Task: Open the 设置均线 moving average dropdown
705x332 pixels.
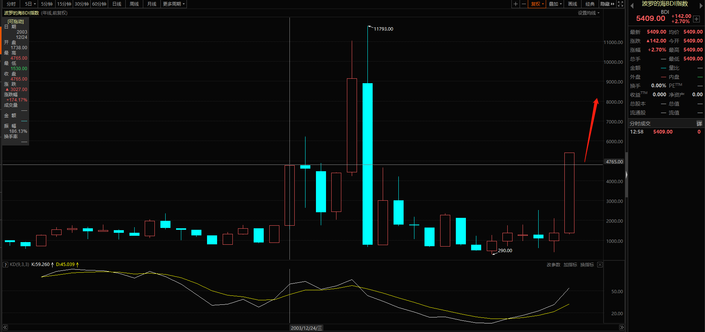Action: click(x=589, y=13)
